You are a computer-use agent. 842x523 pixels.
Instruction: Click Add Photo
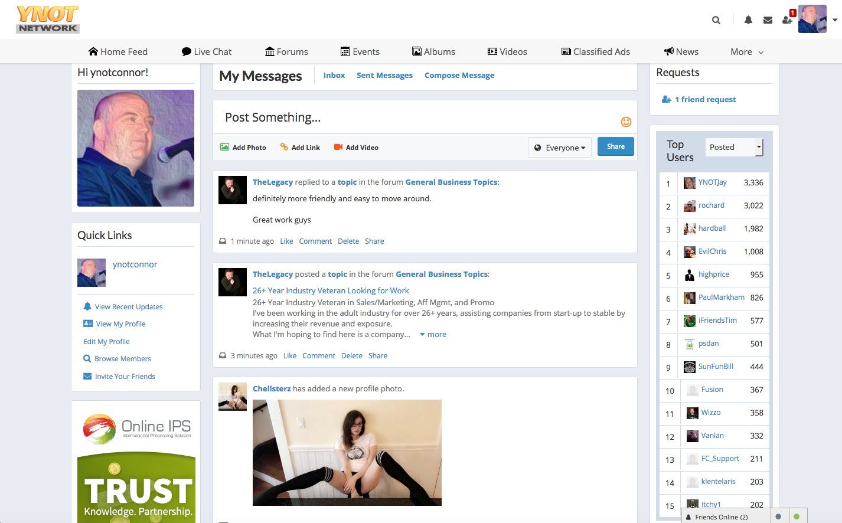point(243,147)
